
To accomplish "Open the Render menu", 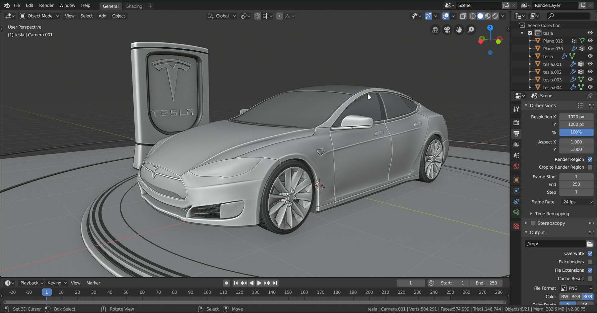I will [x=46, y=5].
